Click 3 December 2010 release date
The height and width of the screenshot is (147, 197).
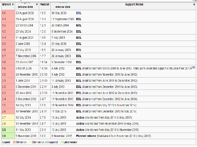click(x=62, y=62)
